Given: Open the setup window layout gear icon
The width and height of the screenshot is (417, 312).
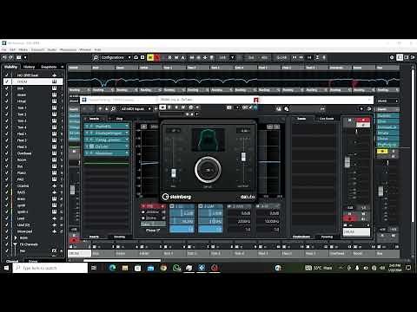Looking at the screenshot, I should 392,57.
